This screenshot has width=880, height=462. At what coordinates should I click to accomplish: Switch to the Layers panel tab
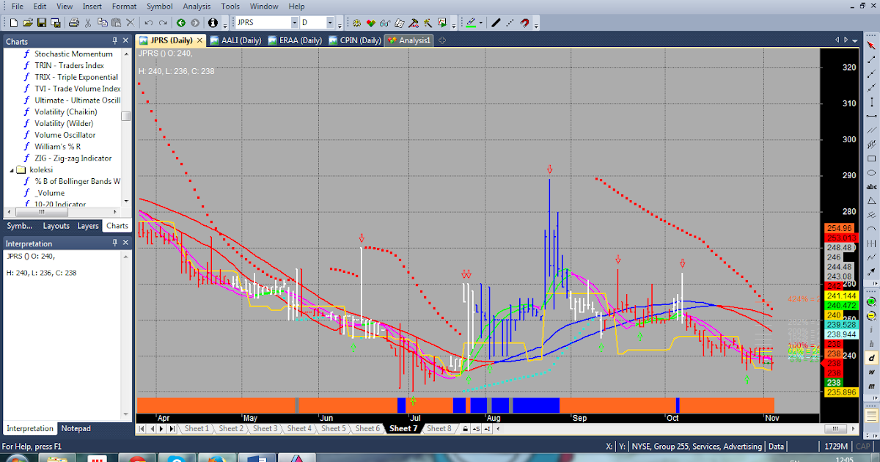[x=88, y=226]
